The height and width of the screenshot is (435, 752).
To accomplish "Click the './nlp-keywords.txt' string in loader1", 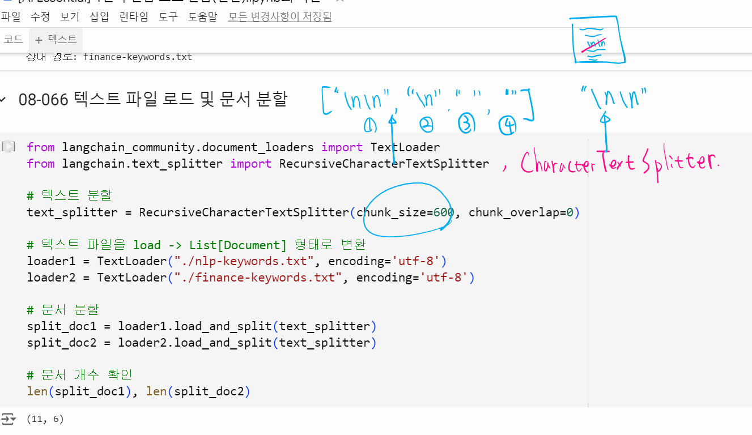I will [x=244, y=262].
